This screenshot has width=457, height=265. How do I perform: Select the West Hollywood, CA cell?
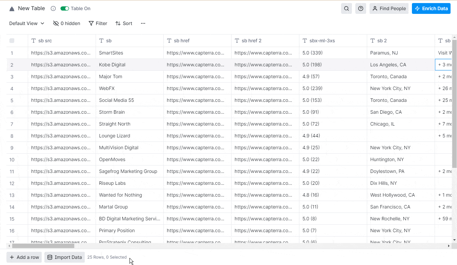click(401, 195)
